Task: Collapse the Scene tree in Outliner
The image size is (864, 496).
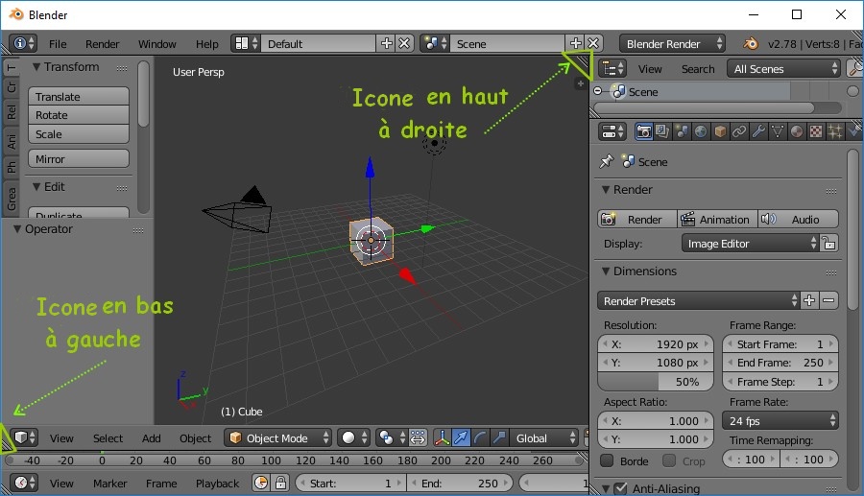Action: click(598, 91)
